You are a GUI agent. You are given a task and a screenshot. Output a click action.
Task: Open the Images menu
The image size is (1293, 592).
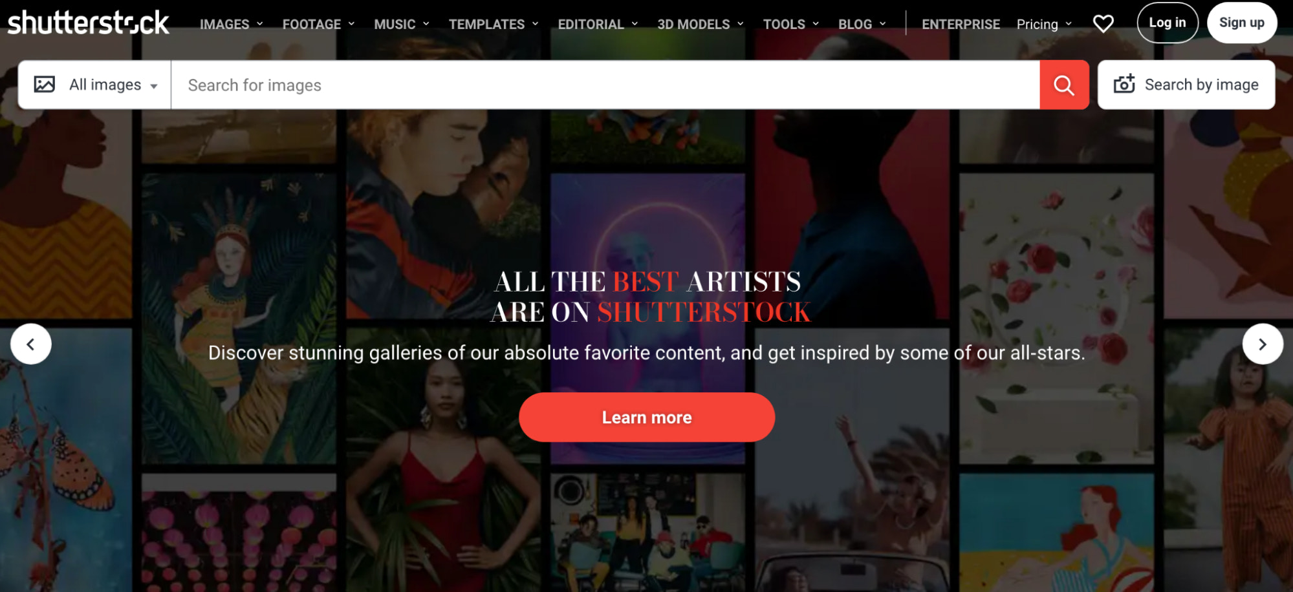click(231, 24)
